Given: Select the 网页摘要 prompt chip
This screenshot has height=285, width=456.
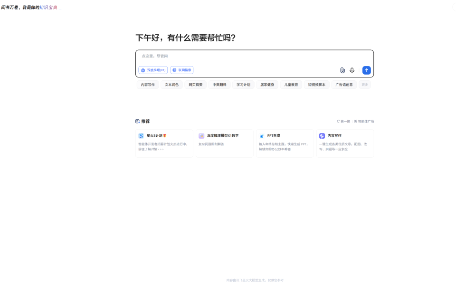Looking at the screenshot, I should [195, 85].
